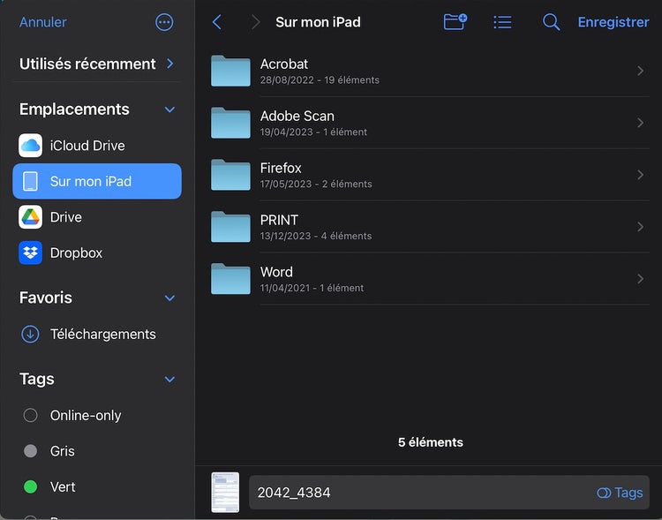662x520 pixels.
Task: Click the Vert tag label
Action: point(63,486)
